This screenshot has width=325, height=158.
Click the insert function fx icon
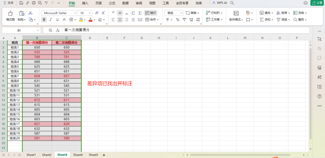point(58,30)
